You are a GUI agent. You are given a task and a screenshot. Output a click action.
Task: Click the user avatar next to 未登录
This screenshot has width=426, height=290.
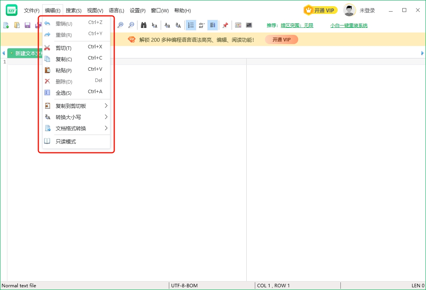click(x=349, y=10)
